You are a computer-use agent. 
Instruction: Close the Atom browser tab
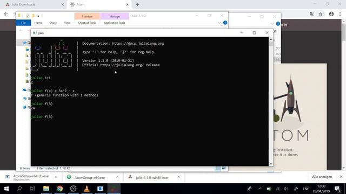[x=128, y=4]
